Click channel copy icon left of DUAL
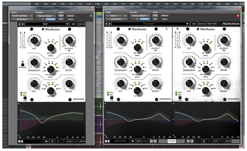The height and width of the screenshot is (151, 247). tap(153, 141)
